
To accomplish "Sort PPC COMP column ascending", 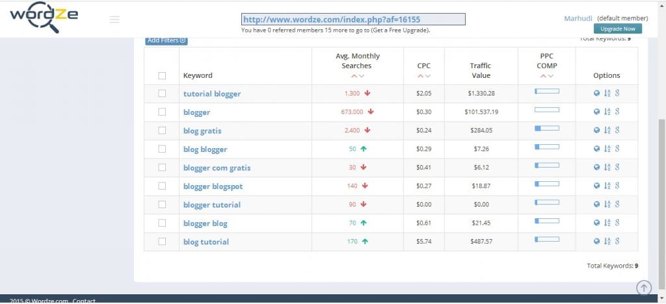I will pyautogui.click(x=543, y=76).
